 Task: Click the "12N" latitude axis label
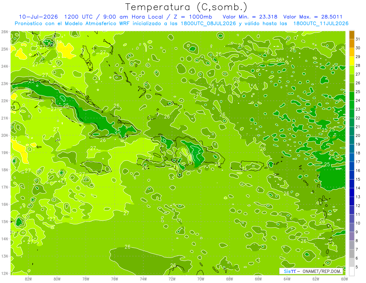(5, 273)
